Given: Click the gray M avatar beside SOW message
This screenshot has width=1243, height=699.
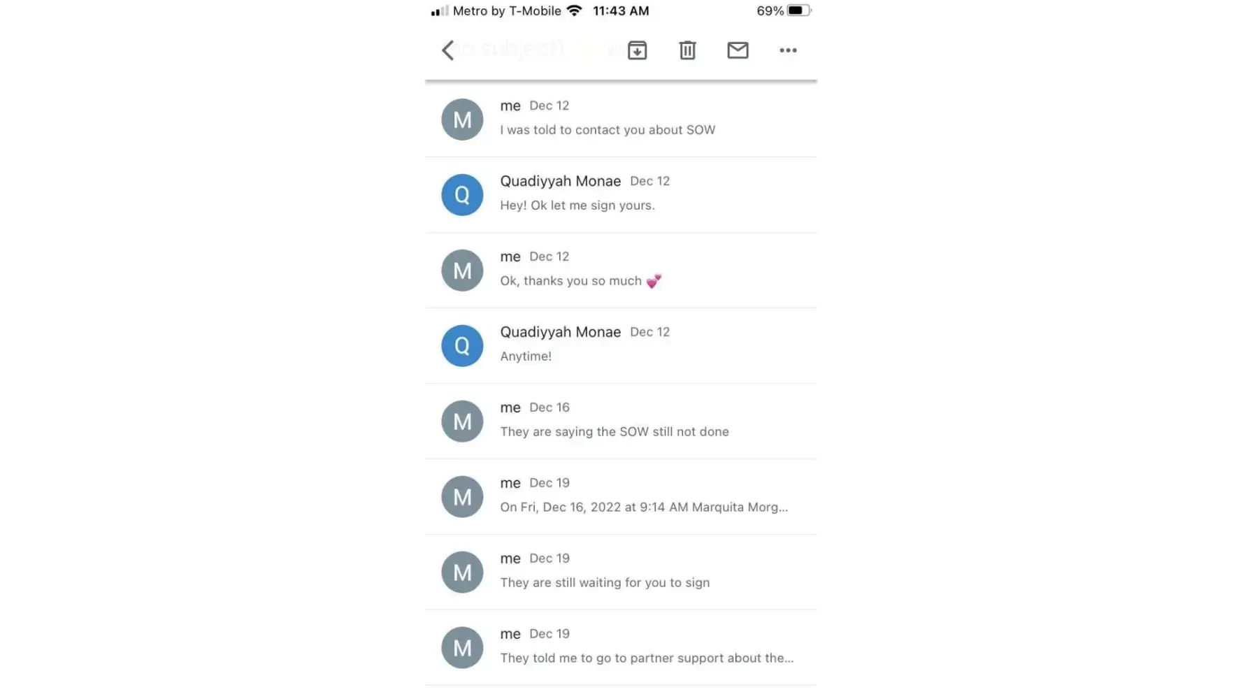Looking at the screenshot, I should pos(462,120).
